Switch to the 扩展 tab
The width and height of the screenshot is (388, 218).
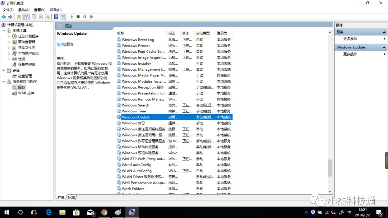click(x=61, y=198)
